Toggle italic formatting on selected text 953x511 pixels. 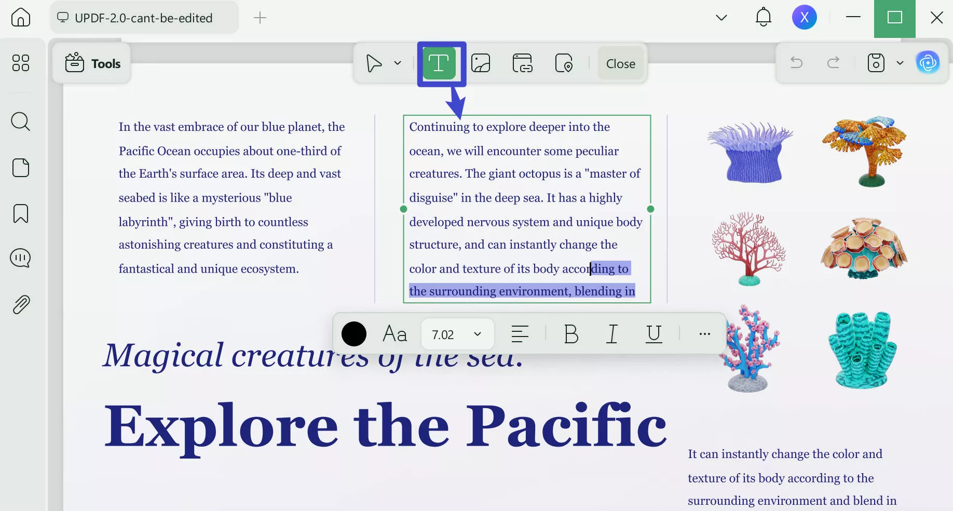(611, 334)
